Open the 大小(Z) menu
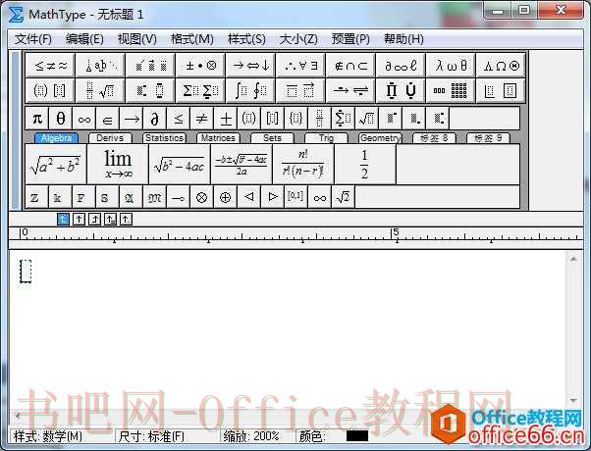 click(x=298, y=39)
